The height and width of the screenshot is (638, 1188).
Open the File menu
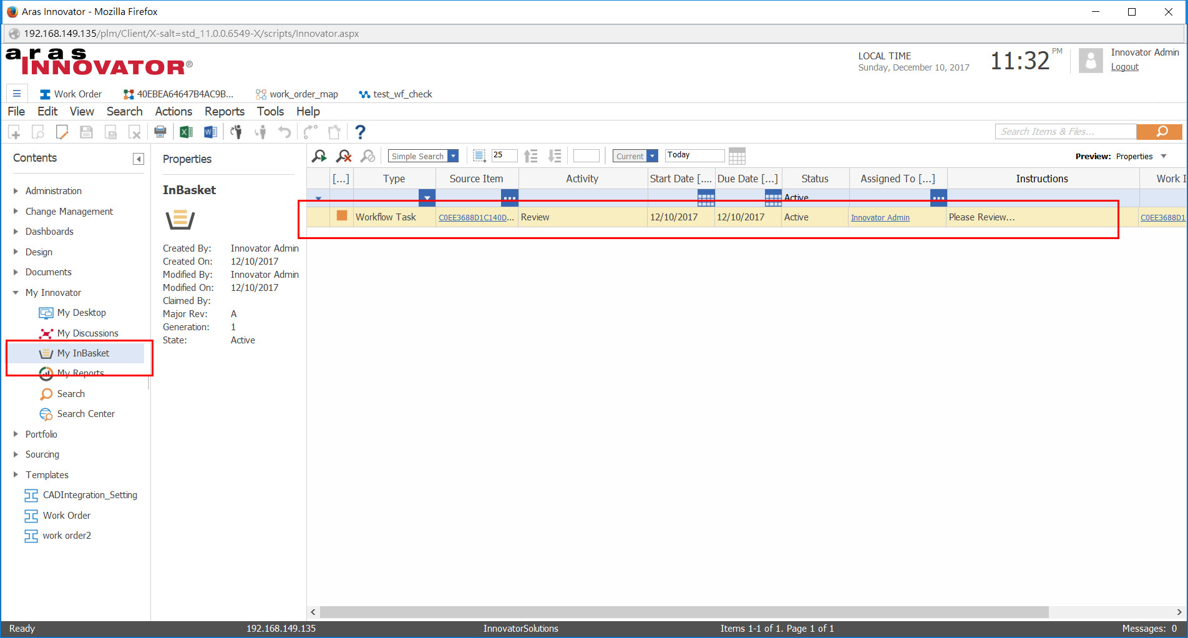[x=16, y=111]
